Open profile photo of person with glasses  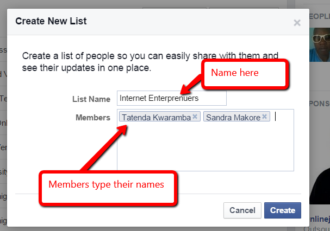click(320, 44)
